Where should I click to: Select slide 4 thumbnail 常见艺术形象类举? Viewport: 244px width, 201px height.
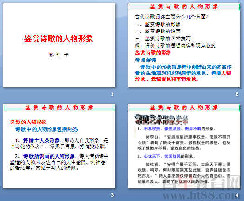coord(184,146)
